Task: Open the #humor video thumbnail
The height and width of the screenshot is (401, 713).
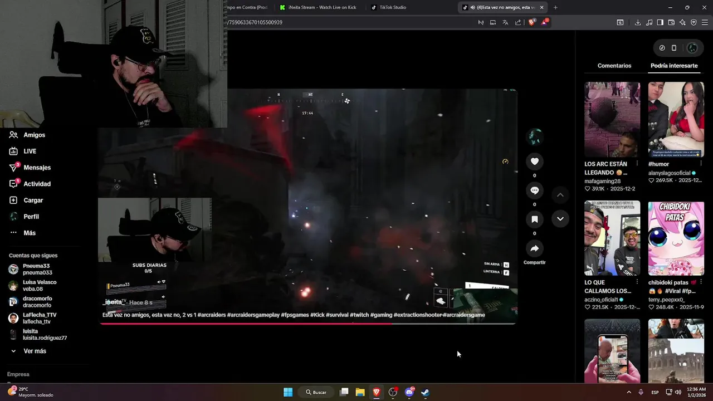Action: (x=676, y=120)
